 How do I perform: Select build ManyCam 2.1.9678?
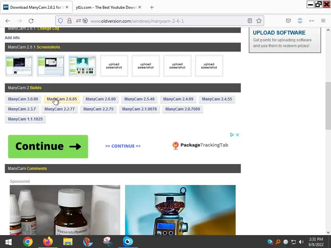[x=139, y=109]
